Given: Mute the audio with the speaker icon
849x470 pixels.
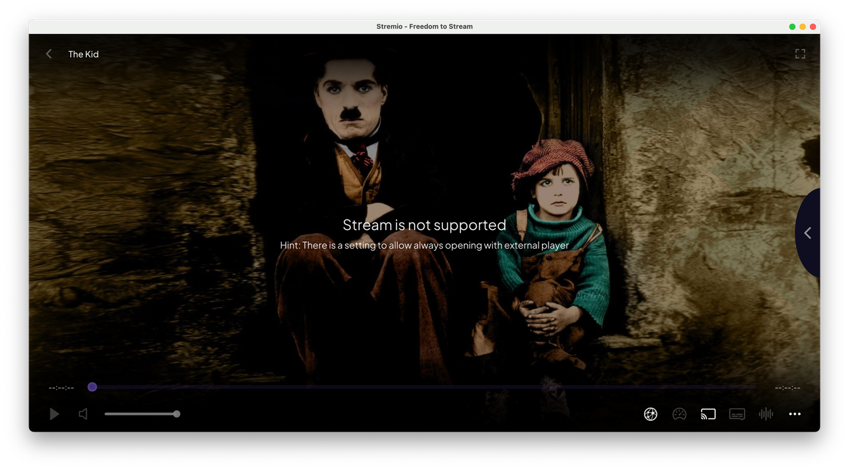Looking at the screenshot, I should pyautogui.click(x=83, y=414).
